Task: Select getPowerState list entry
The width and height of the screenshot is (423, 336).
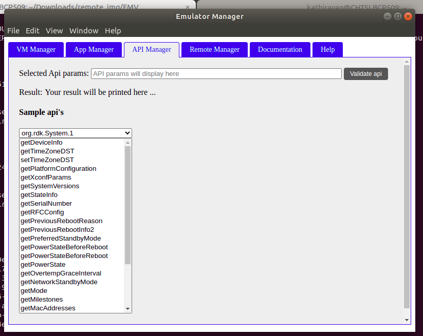Action: tap(43, 265)
